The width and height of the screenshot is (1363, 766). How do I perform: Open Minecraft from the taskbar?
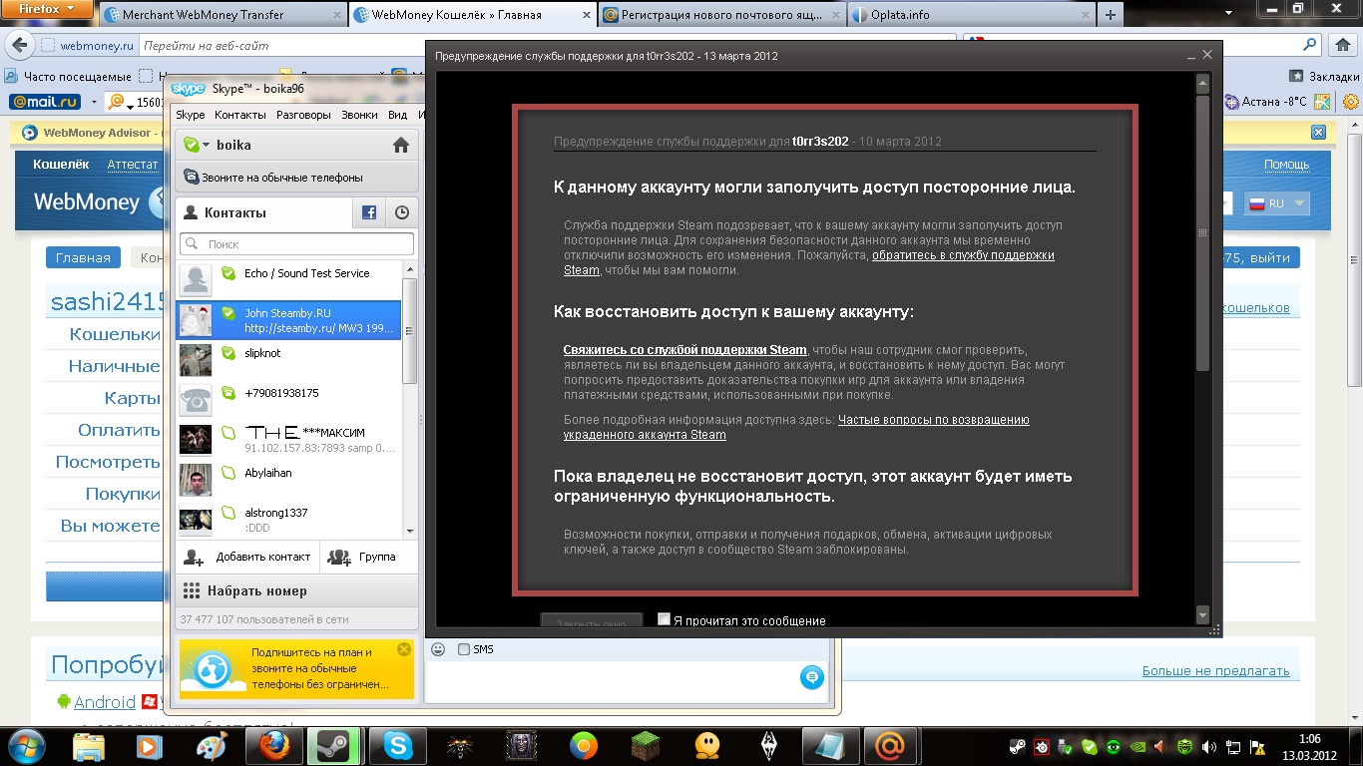[x=646, y=746]
